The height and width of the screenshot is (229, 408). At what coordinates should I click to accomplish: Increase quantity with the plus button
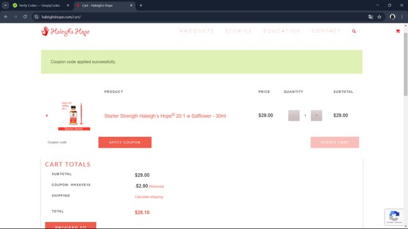pyautogui.click(x=316, y=116)
